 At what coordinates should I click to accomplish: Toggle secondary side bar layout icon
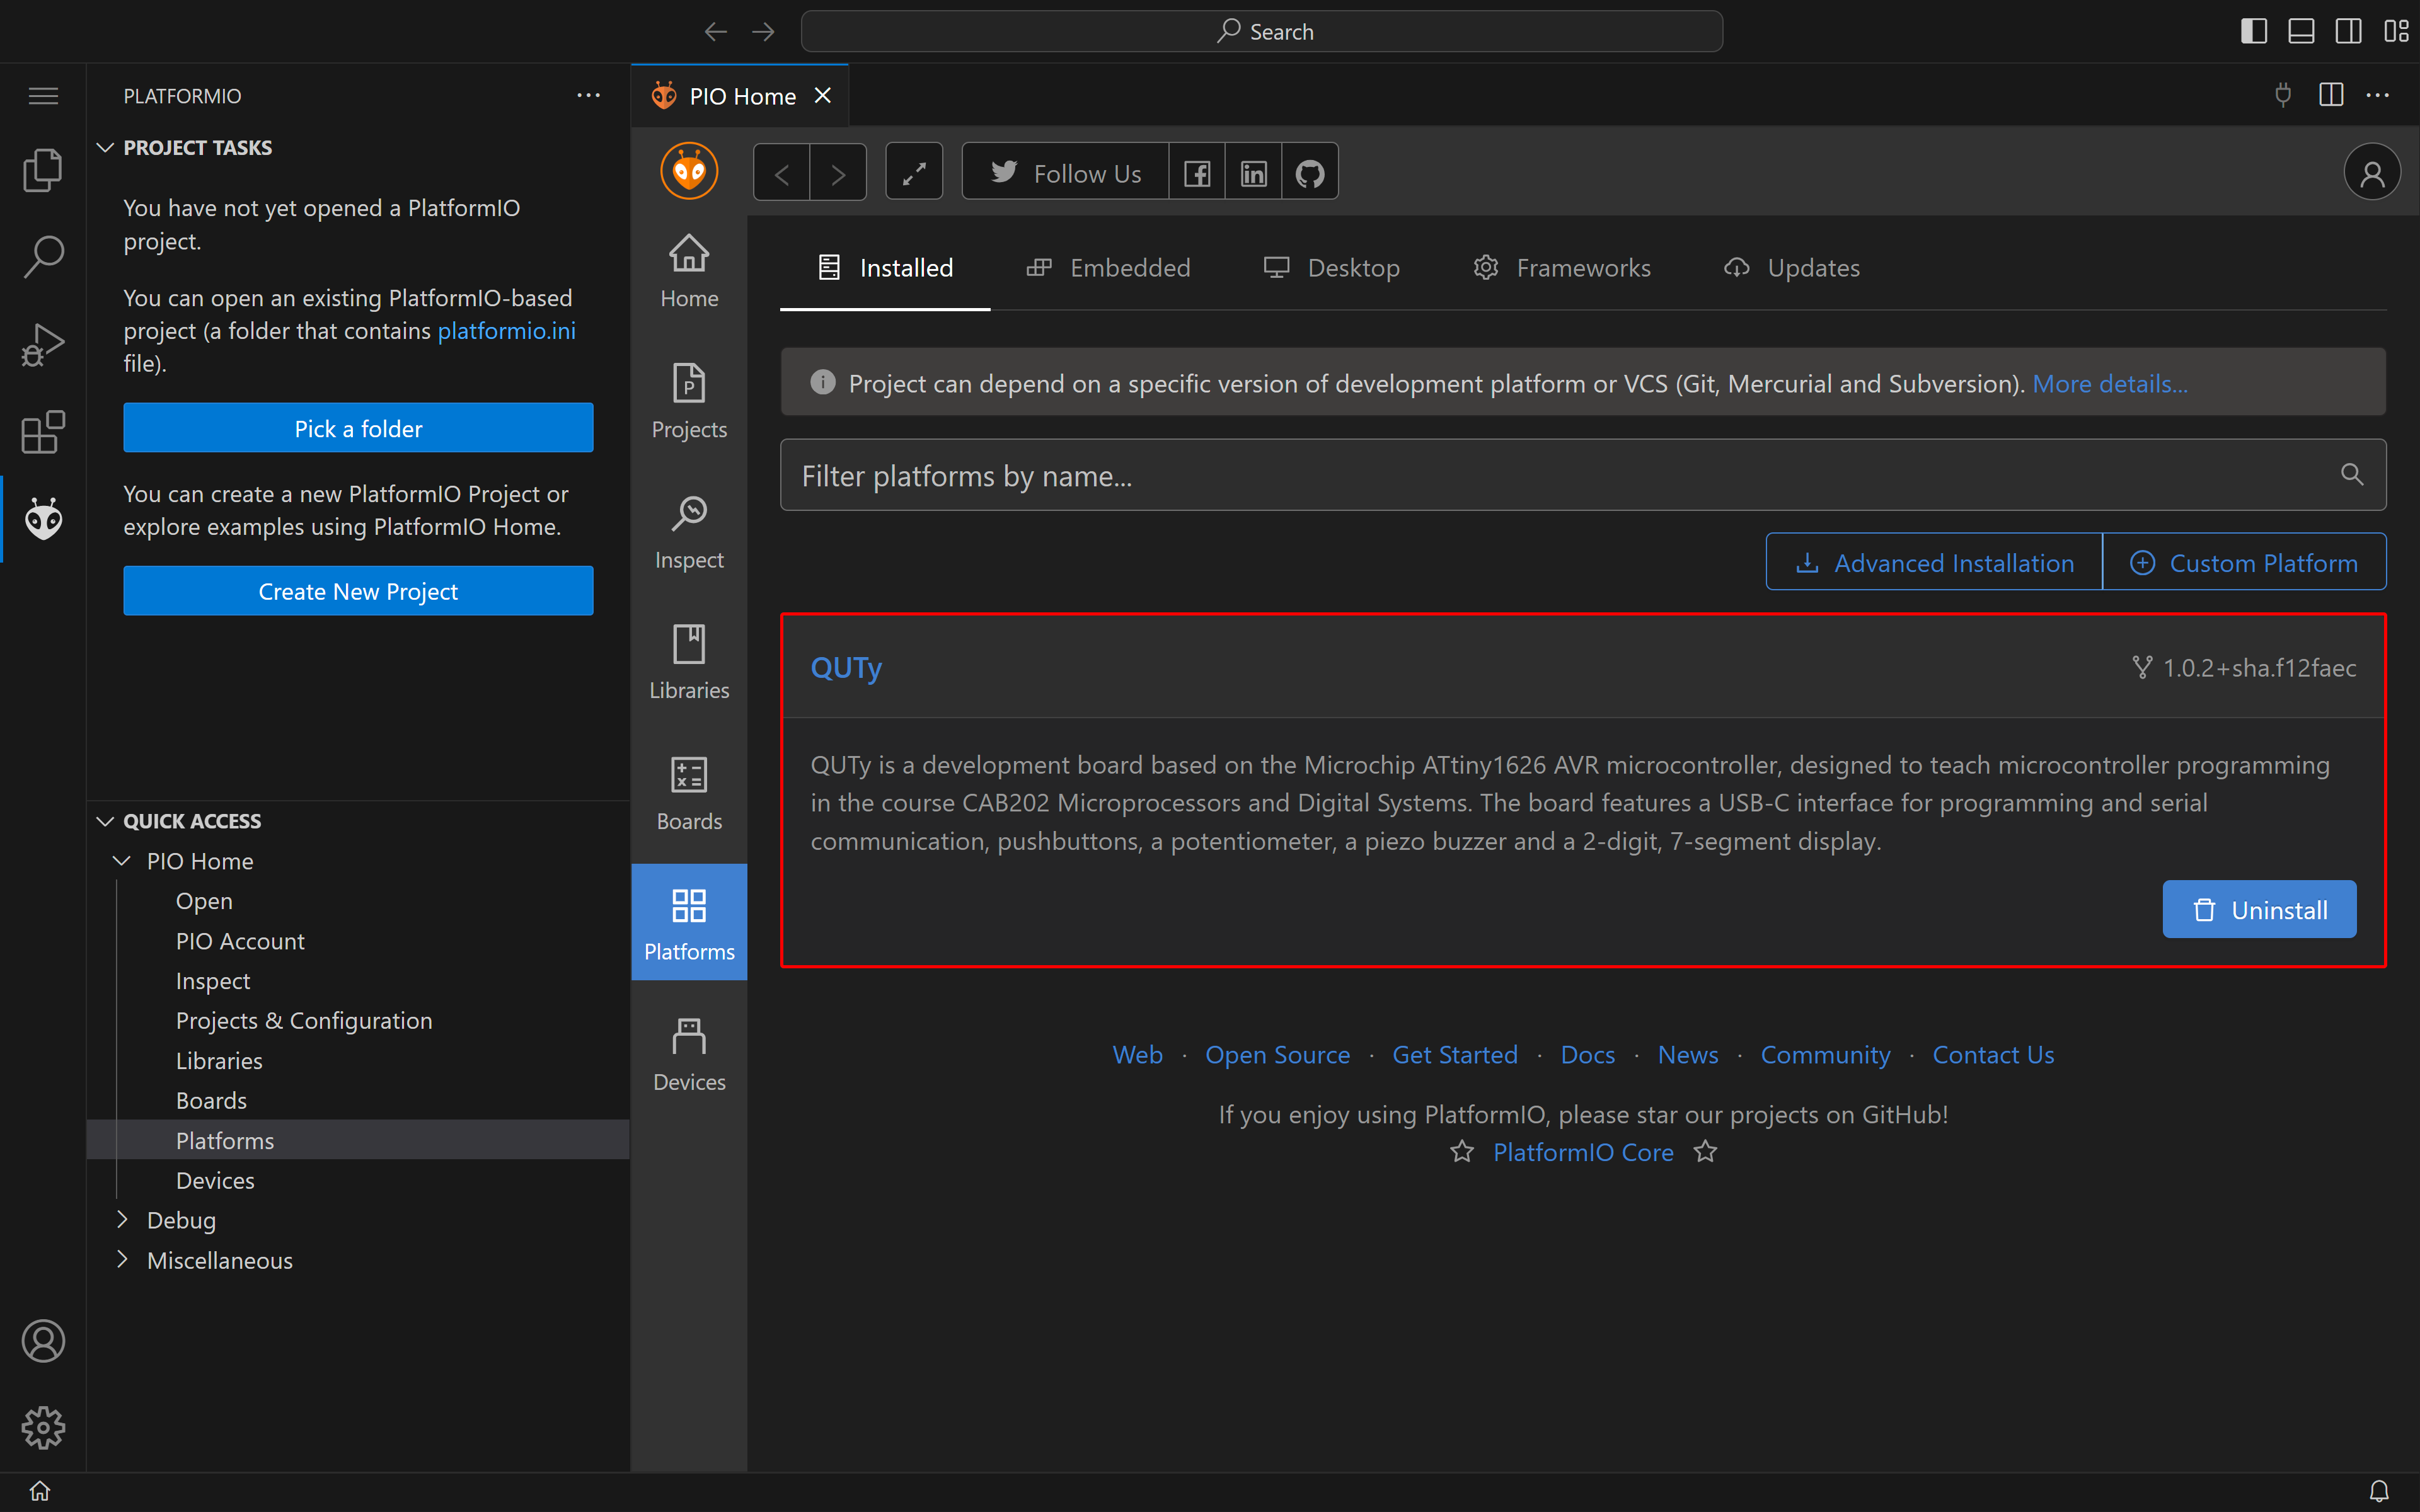click(x=2348, y=31)
